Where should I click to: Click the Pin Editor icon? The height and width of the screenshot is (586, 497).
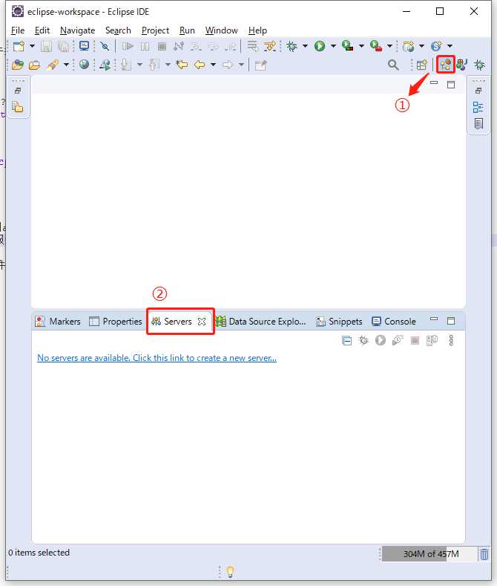(260, 65)
